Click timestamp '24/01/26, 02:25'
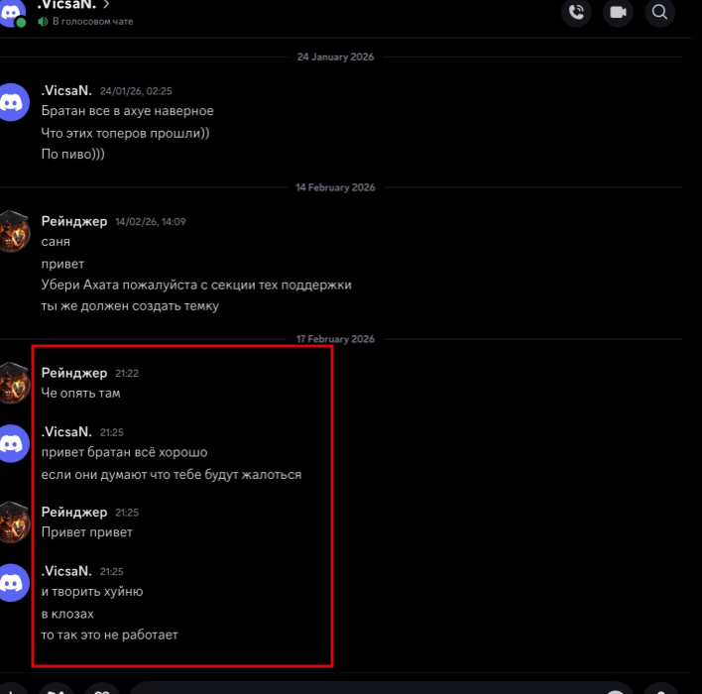The image size is (702, 694). pyautogui.click(x=136, y=91)
